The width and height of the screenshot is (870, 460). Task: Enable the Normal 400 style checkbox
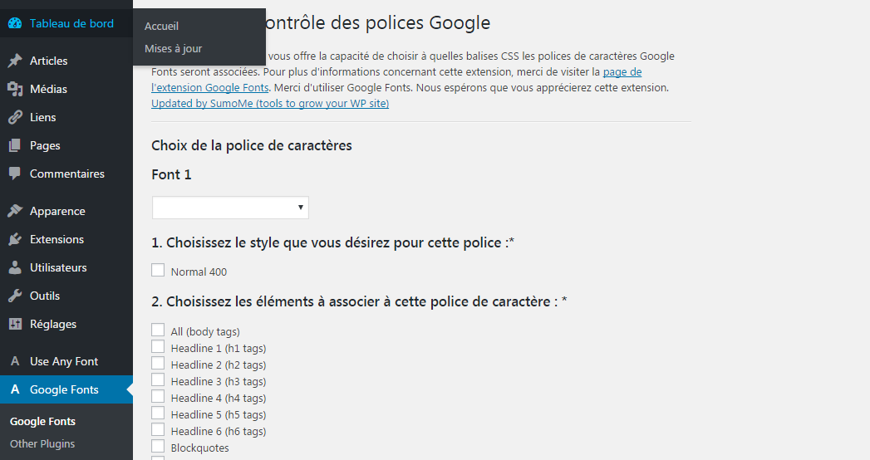tap(158, 270)
